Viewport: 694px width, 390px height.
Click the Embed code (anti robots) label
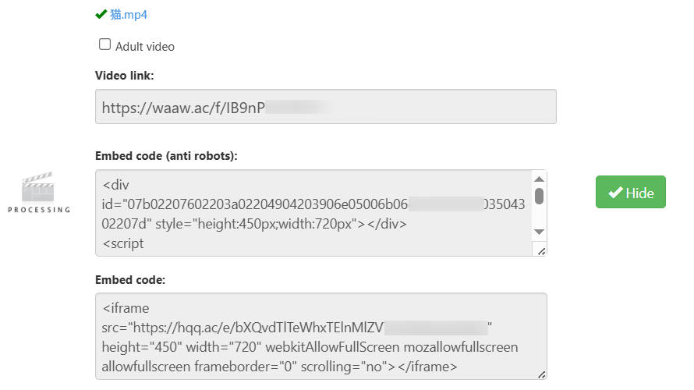[x=166, y=155]
